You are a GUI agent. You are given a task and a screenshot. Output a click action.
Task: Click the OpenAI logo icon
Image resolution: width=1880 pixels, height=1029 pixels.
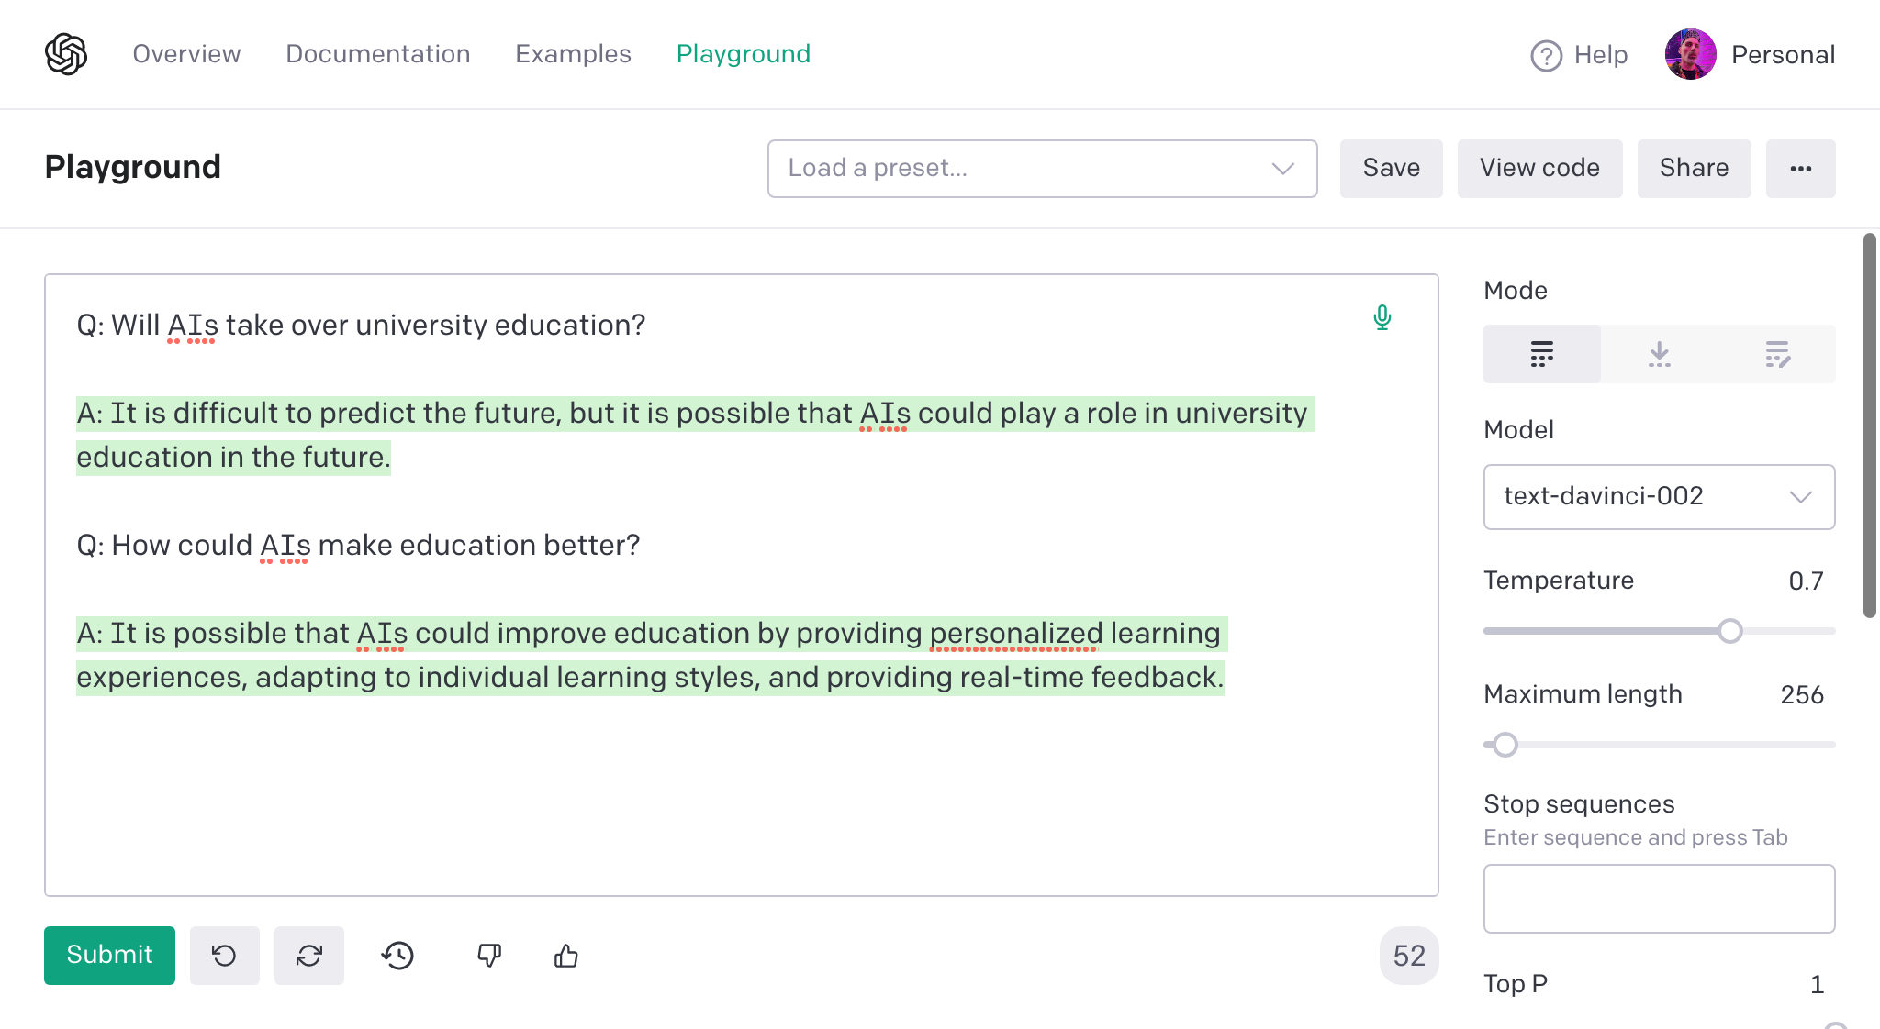click(66, 54)
